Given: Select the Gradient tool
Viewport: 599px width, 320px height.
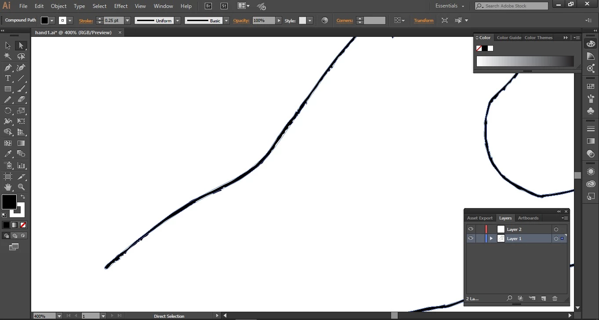Looking at the screenshot, I should click(x=21, y=143).
